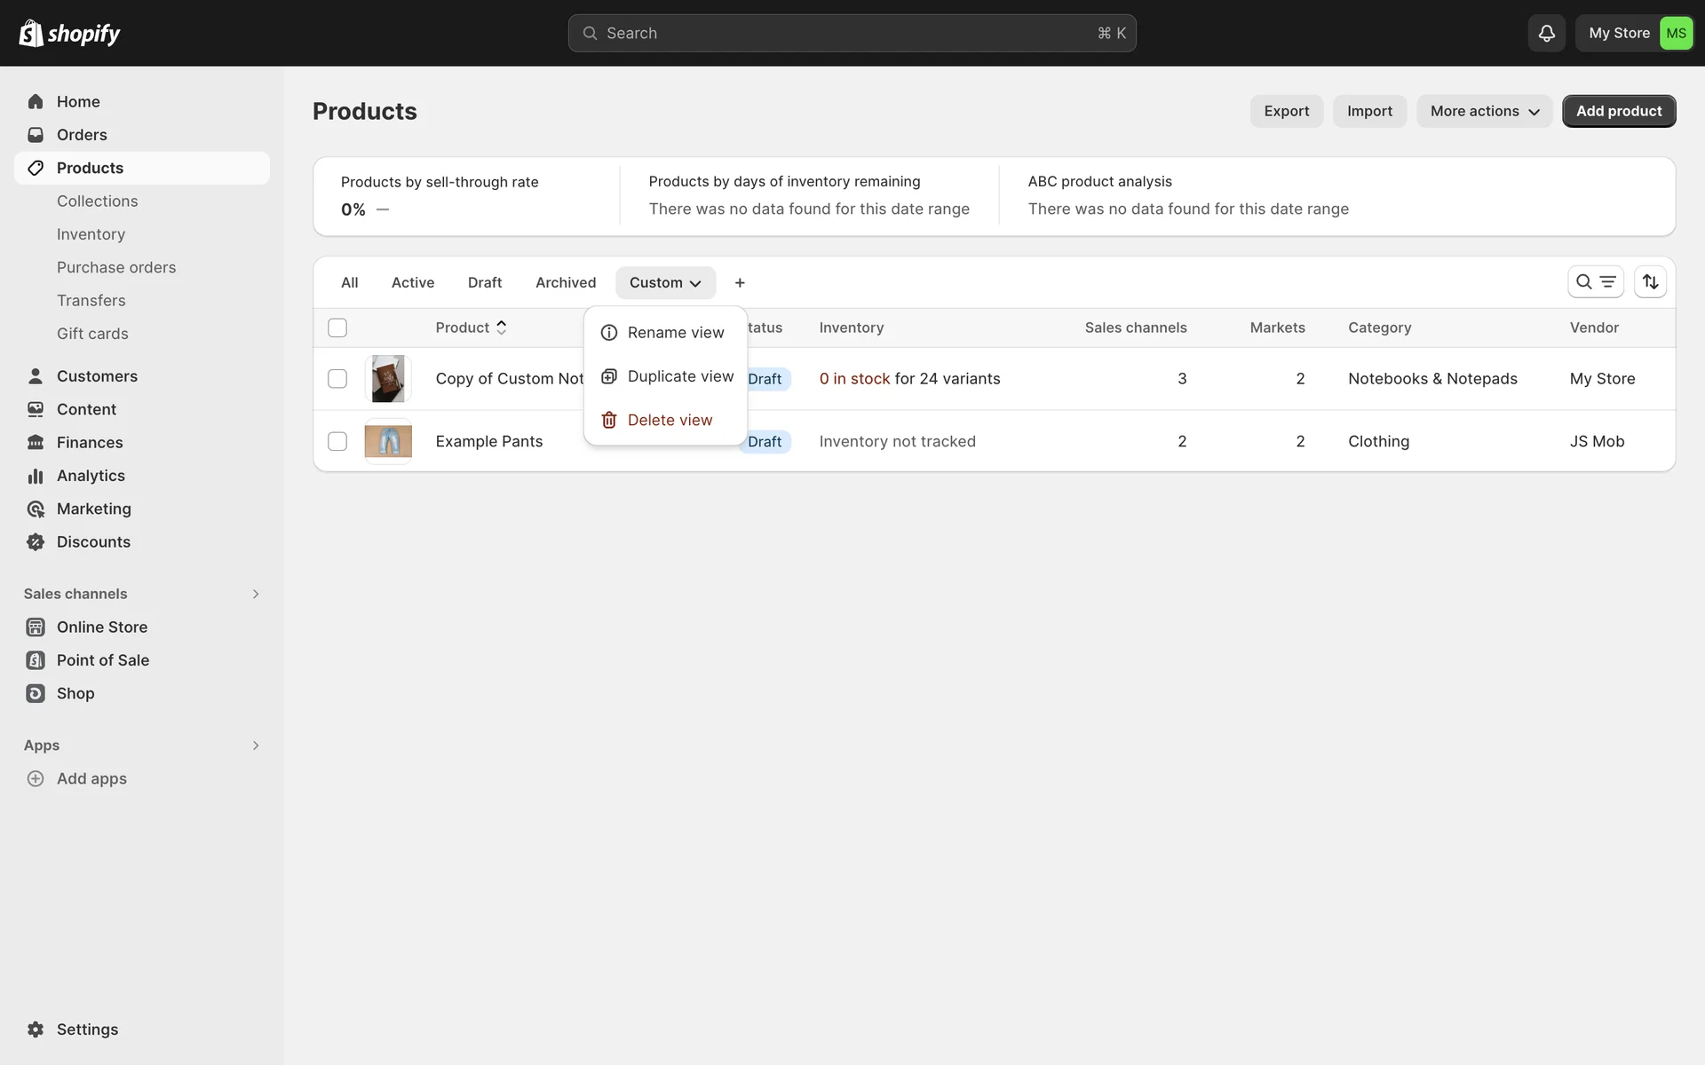
Task: Check the Copy of Custom Notebook row
Action: [x=337, y=379]
